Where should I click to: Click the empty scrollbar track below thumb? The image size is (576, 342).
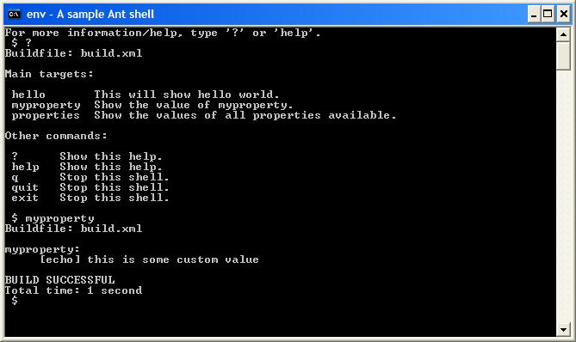(x=563, y=196)
